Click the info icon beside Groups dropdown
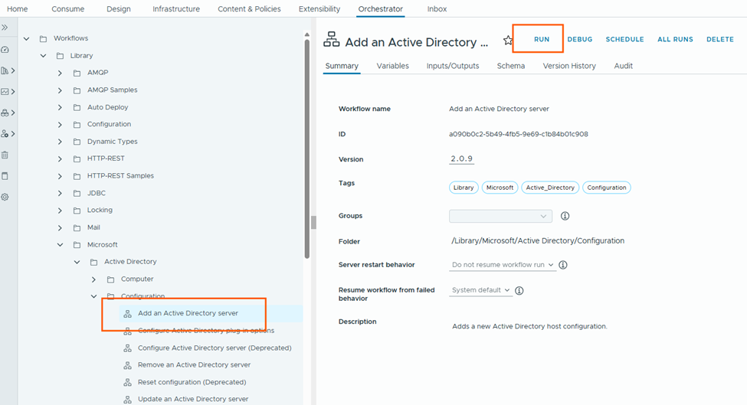 [565, 217]
